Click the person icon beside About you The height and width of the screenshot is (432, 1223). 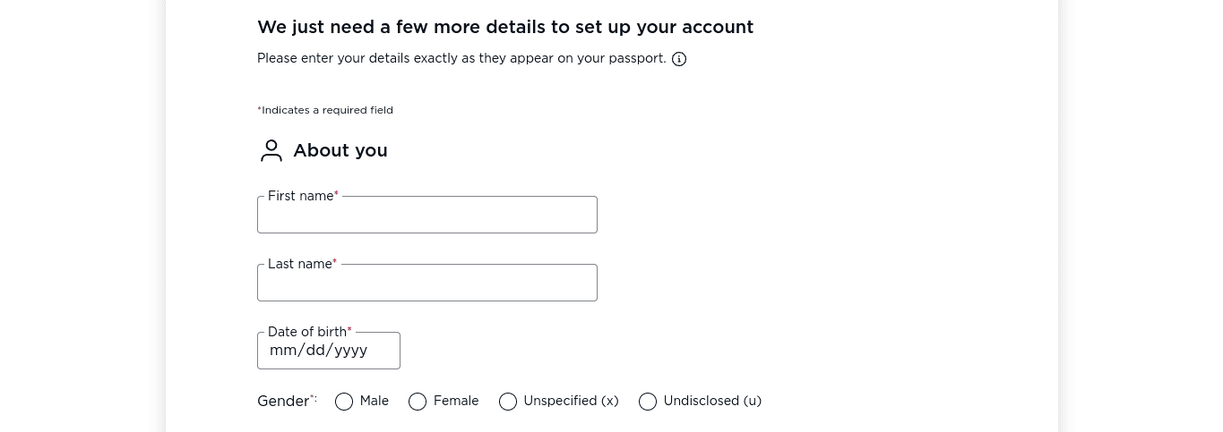(271, 150)
